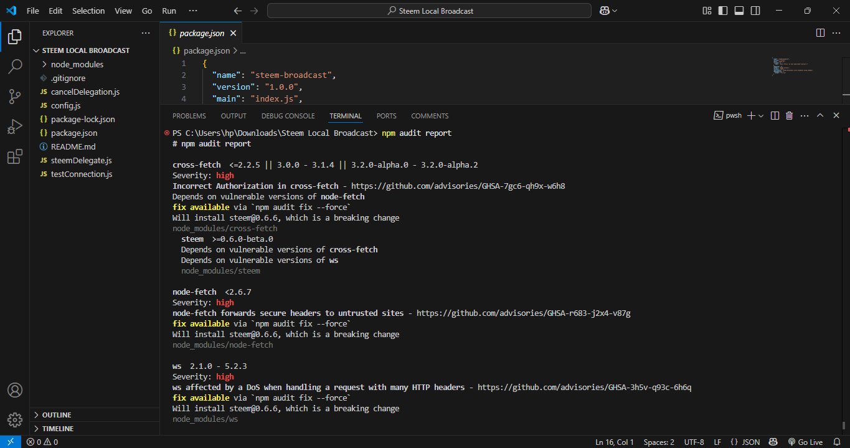Expand the OUTLINE section

coord(56,415)
